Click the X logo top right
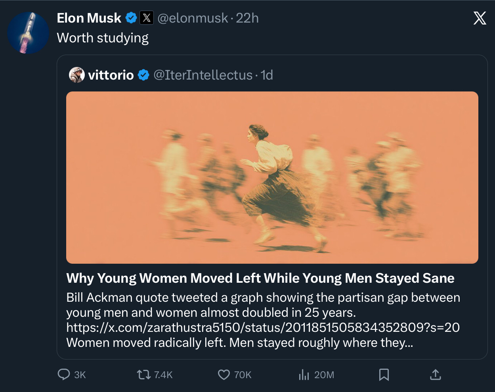Image resolution: width=495 pixels, height=392 pixels. [x=480, y=18]
